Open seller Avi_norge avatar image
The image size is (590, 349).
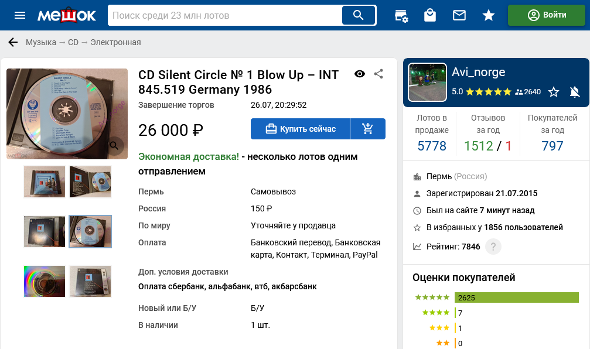428,82
